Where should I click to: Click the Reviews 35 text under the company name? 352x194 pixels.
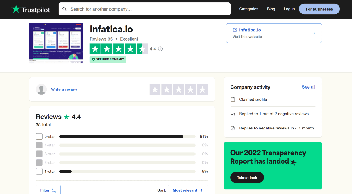pyautogui.click(x=101, y=39)
